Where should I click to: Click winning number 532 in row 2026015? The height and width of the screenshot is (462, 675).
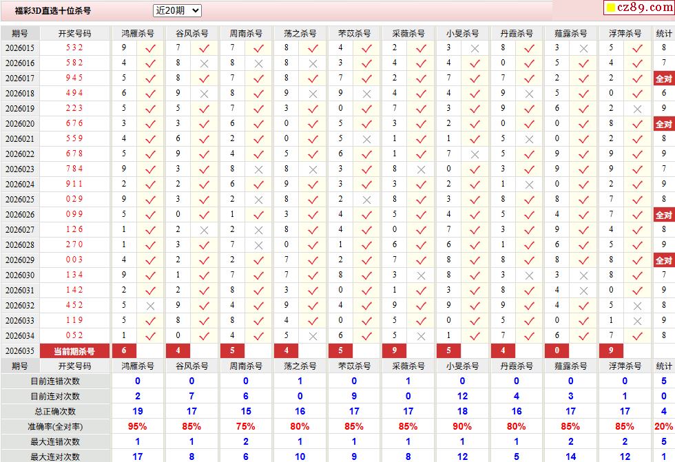[74, 48]
